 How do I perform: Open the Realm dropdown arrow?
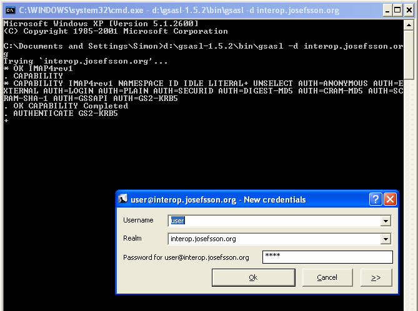(386, 239)
